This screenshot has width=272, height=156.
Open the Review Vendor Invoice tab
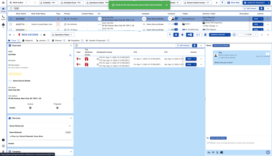pos(197,2)
